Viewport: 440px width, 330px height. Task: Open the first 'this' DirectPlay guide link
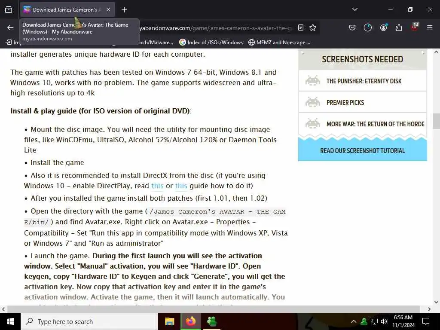[x=157, y=186]
